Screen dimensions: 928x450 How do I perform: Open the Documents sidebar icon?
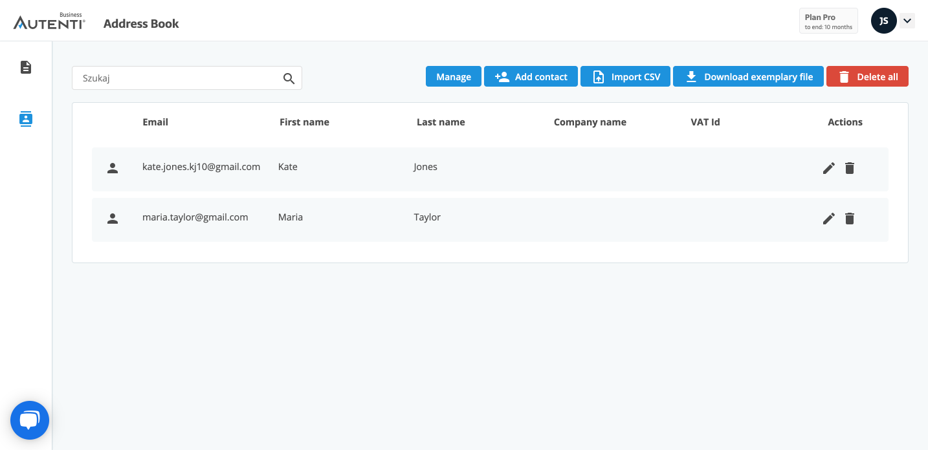click(26, 67)
